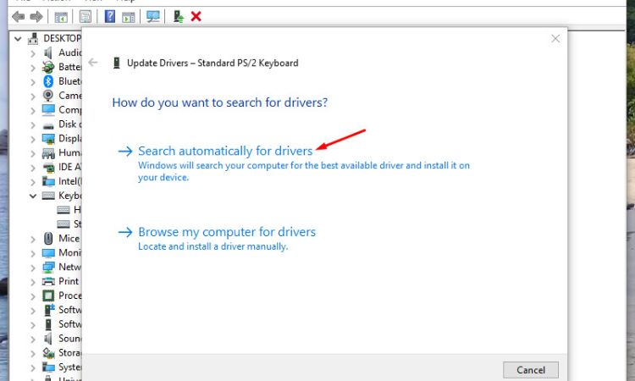Select the Standard keyboard child device icon
Screen dimensions: 635x381
pos(63,224)
